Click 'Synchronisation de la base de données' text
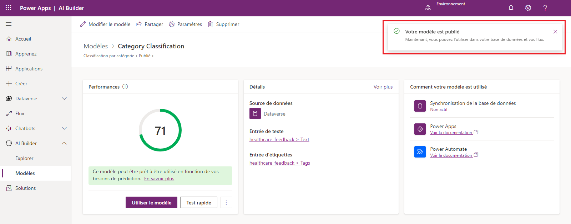 (473, 103)
